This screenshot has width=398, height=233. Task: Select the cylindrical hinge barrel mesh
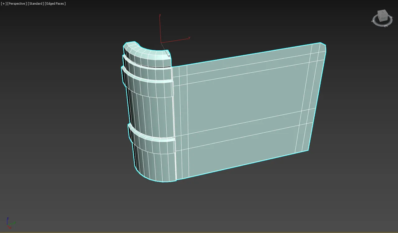(x=149, y=112)
